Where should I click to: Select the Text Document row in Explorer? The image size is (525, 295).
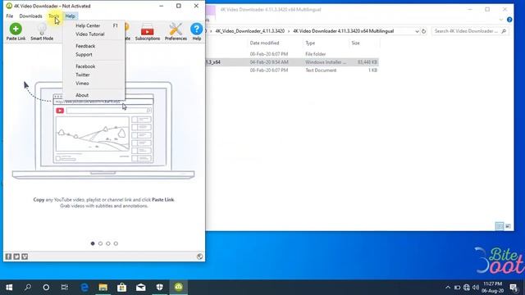[x=292, y=70]
